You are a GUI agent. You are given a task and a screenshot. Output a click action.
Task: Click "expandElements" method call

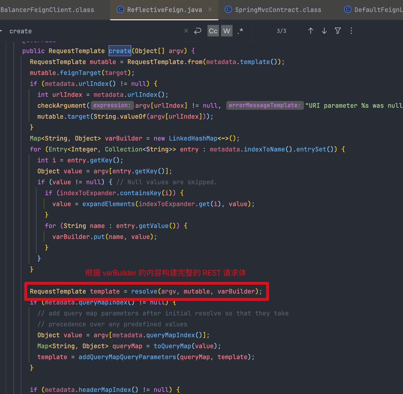108,204
